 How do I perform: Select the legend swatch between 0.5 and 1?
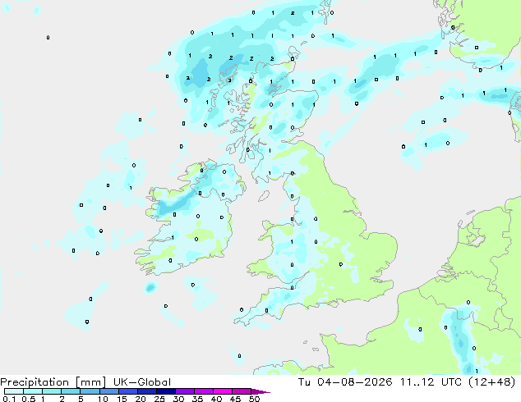coord(33,391)
